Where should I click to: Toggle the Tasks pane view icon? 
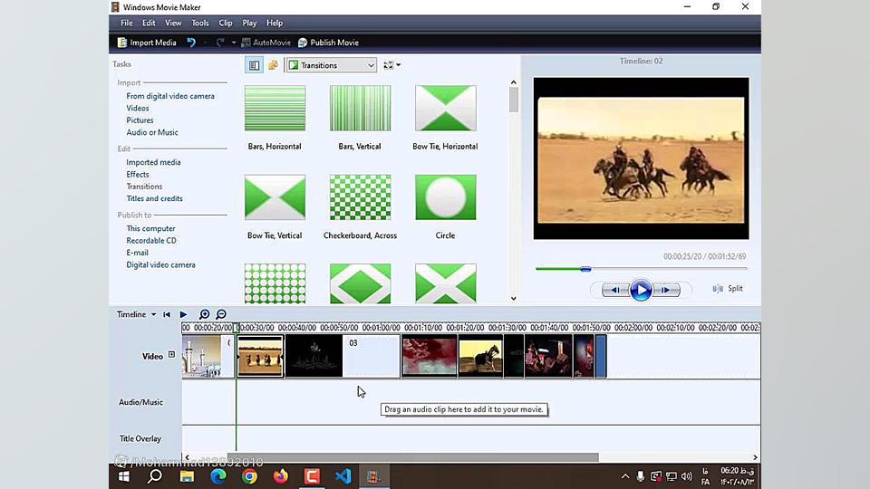[x=254, y=65]
